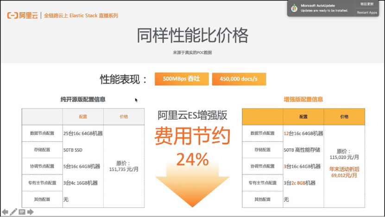Click the slide title 同样性能比价格
Image resolution: width=385 pixels, height=217 pixels.
pyautogui.click(x=193, y=36)
